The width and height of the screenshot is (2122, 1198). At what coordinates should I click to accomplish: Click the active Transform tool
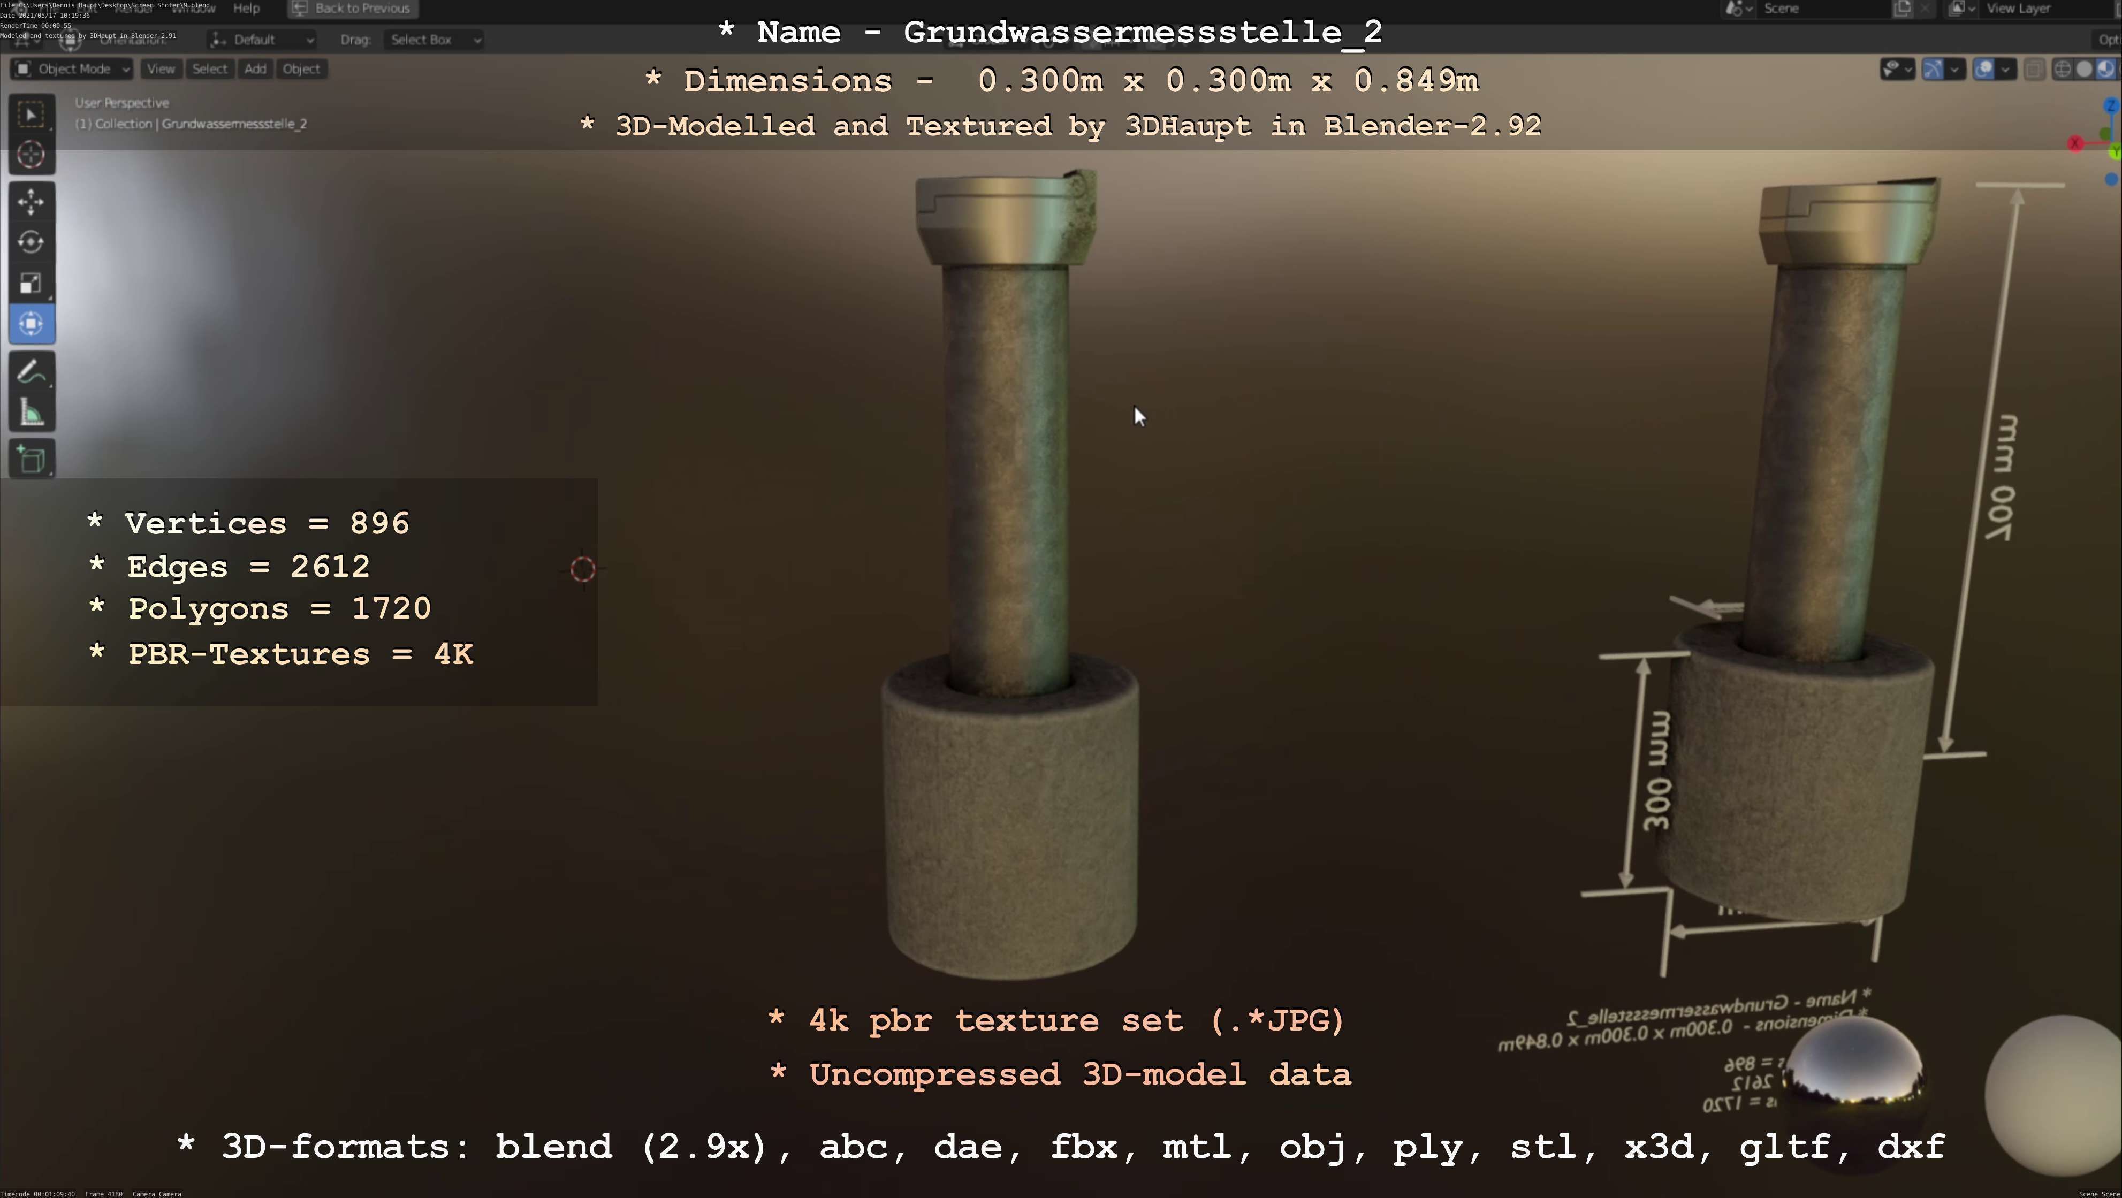[31, 324]
